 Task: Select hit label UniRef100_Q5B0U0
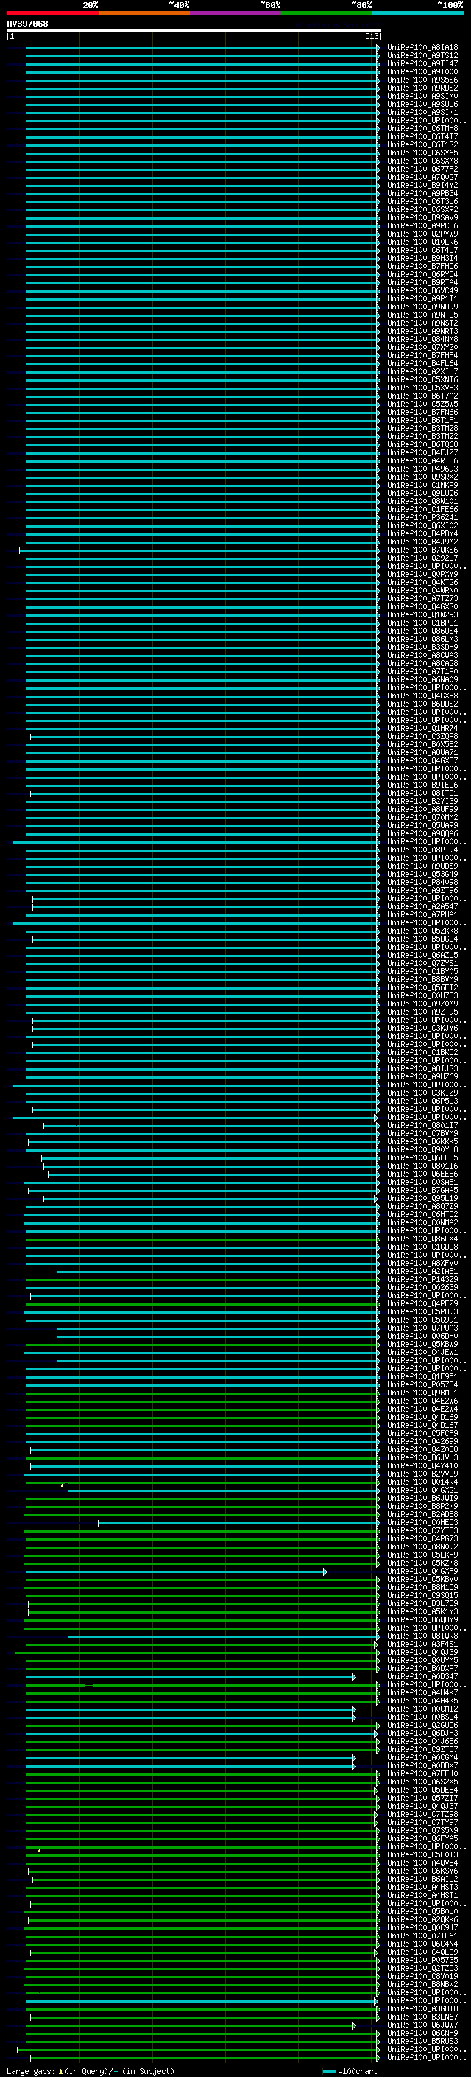422,1911
